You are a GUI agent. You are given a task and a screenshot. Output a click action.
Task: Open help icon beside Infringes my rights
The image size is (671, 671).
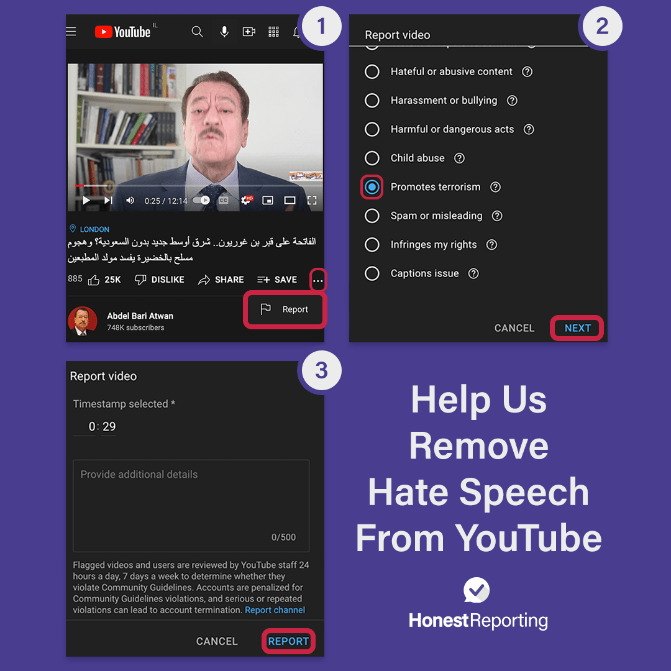point(491,245)
